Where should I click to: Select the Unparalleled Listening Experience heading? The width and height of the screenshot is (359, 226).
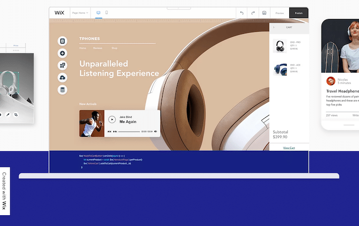(119, 68)
